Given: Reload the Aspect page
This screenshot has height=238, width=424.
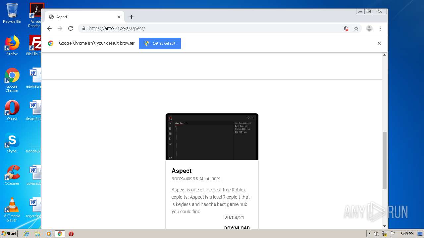Looking at the screenshot, I should point(71,28).
